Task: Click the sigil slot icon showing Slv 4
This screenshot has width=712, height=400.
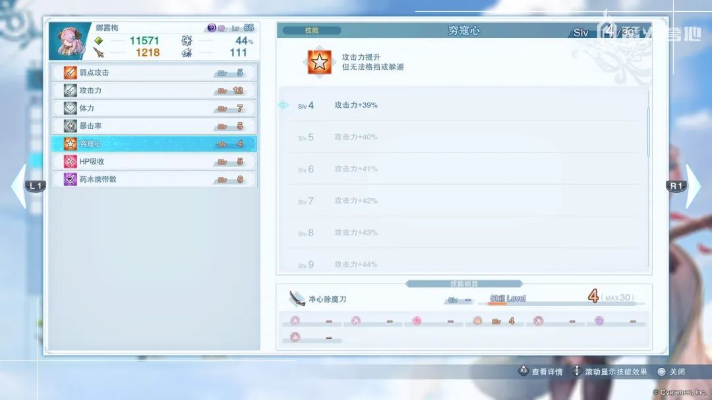Action: coord(477,321)
